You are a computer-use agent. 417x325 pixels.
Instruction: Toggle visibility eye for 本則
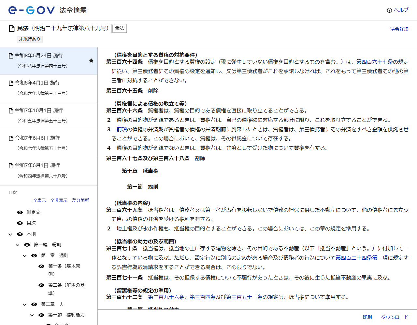[x=20, y=234]
